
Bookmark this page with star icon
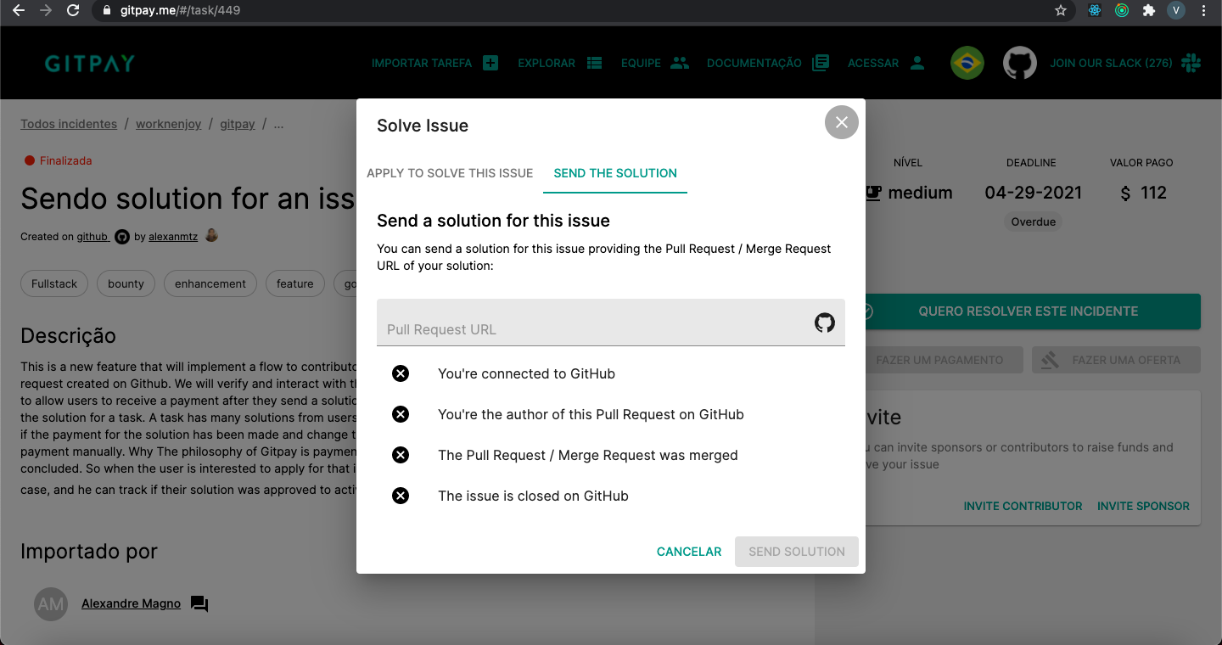tap(1060, 11)
